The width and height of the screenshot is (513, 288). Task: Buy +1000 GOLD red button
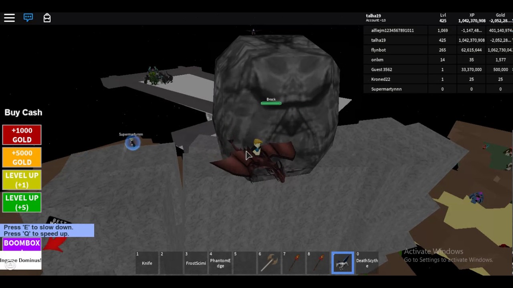(22, 135)
